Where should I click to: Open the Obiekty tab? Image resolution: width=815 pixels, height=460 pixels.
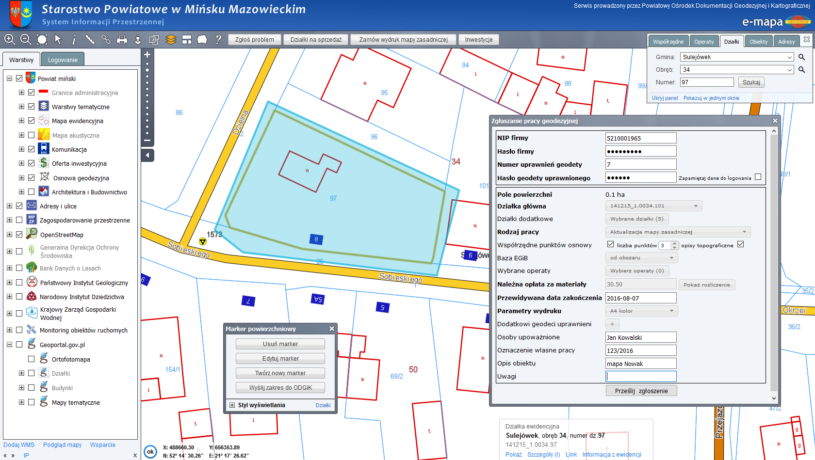point(758,41)
